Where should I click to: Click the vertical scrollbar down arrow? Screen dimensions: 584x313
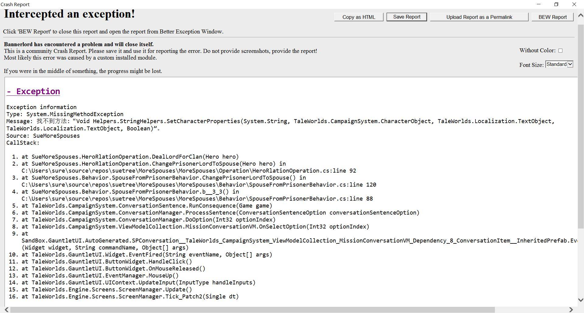tap(580, 300)
